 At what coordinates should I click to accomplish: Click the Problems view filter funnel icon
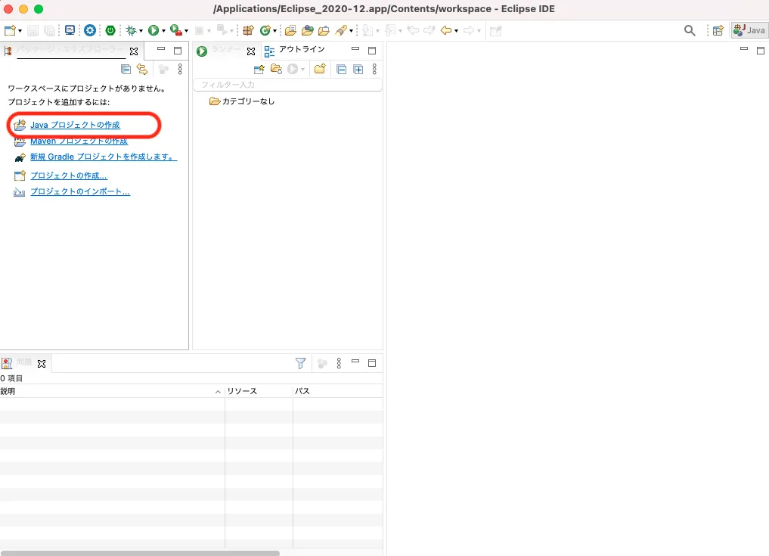[x=301, y=363]
